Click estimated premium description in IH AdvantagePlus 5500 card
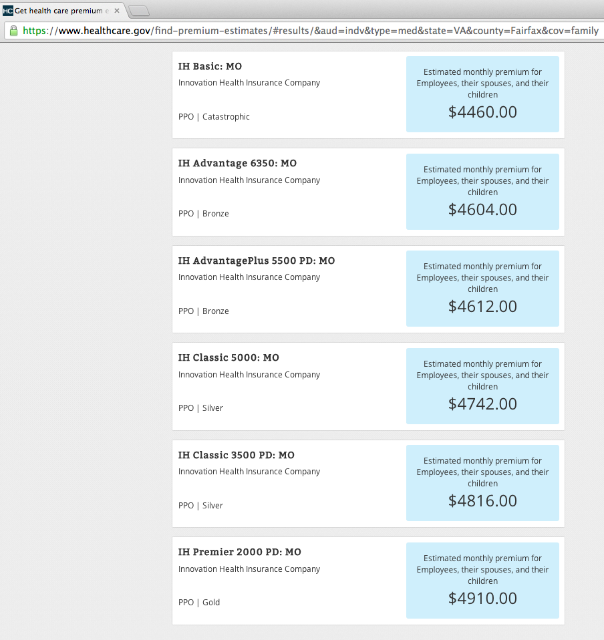Screen dimensions: 604x640 482,277
